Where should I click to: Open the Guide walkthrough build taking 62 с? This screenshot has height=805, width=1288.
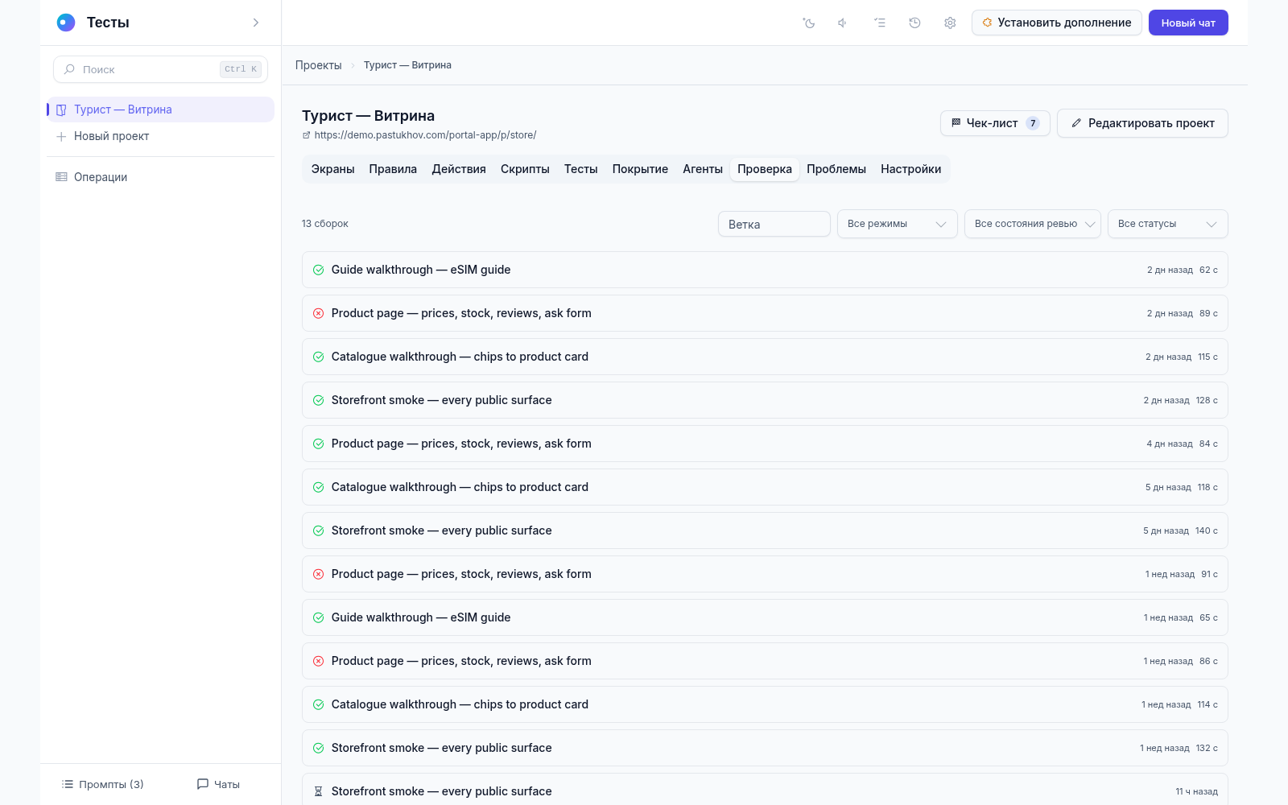point(765,270)
